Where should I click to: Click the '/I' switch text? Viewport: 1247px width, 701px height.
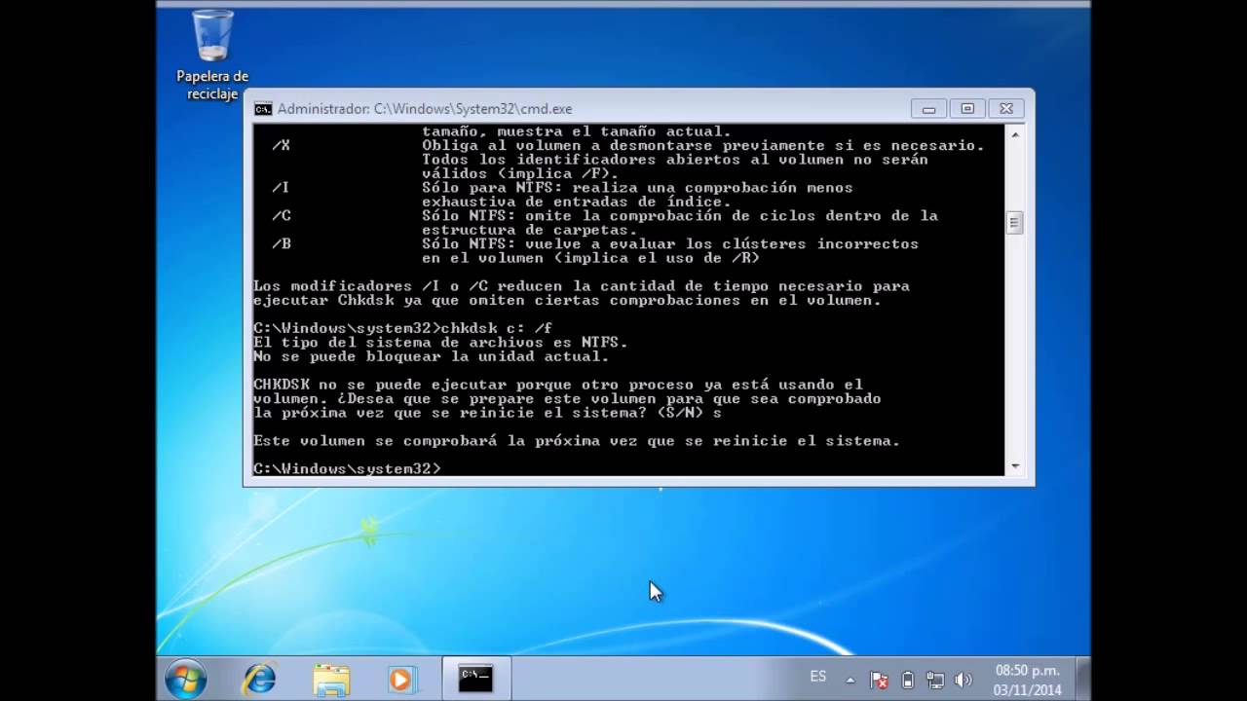click(281, 188)
